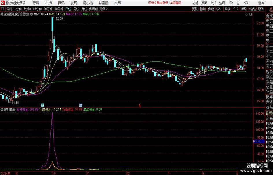Click 证券交易未登录 login link
The image size is (273, 175).
coord(158,3)
